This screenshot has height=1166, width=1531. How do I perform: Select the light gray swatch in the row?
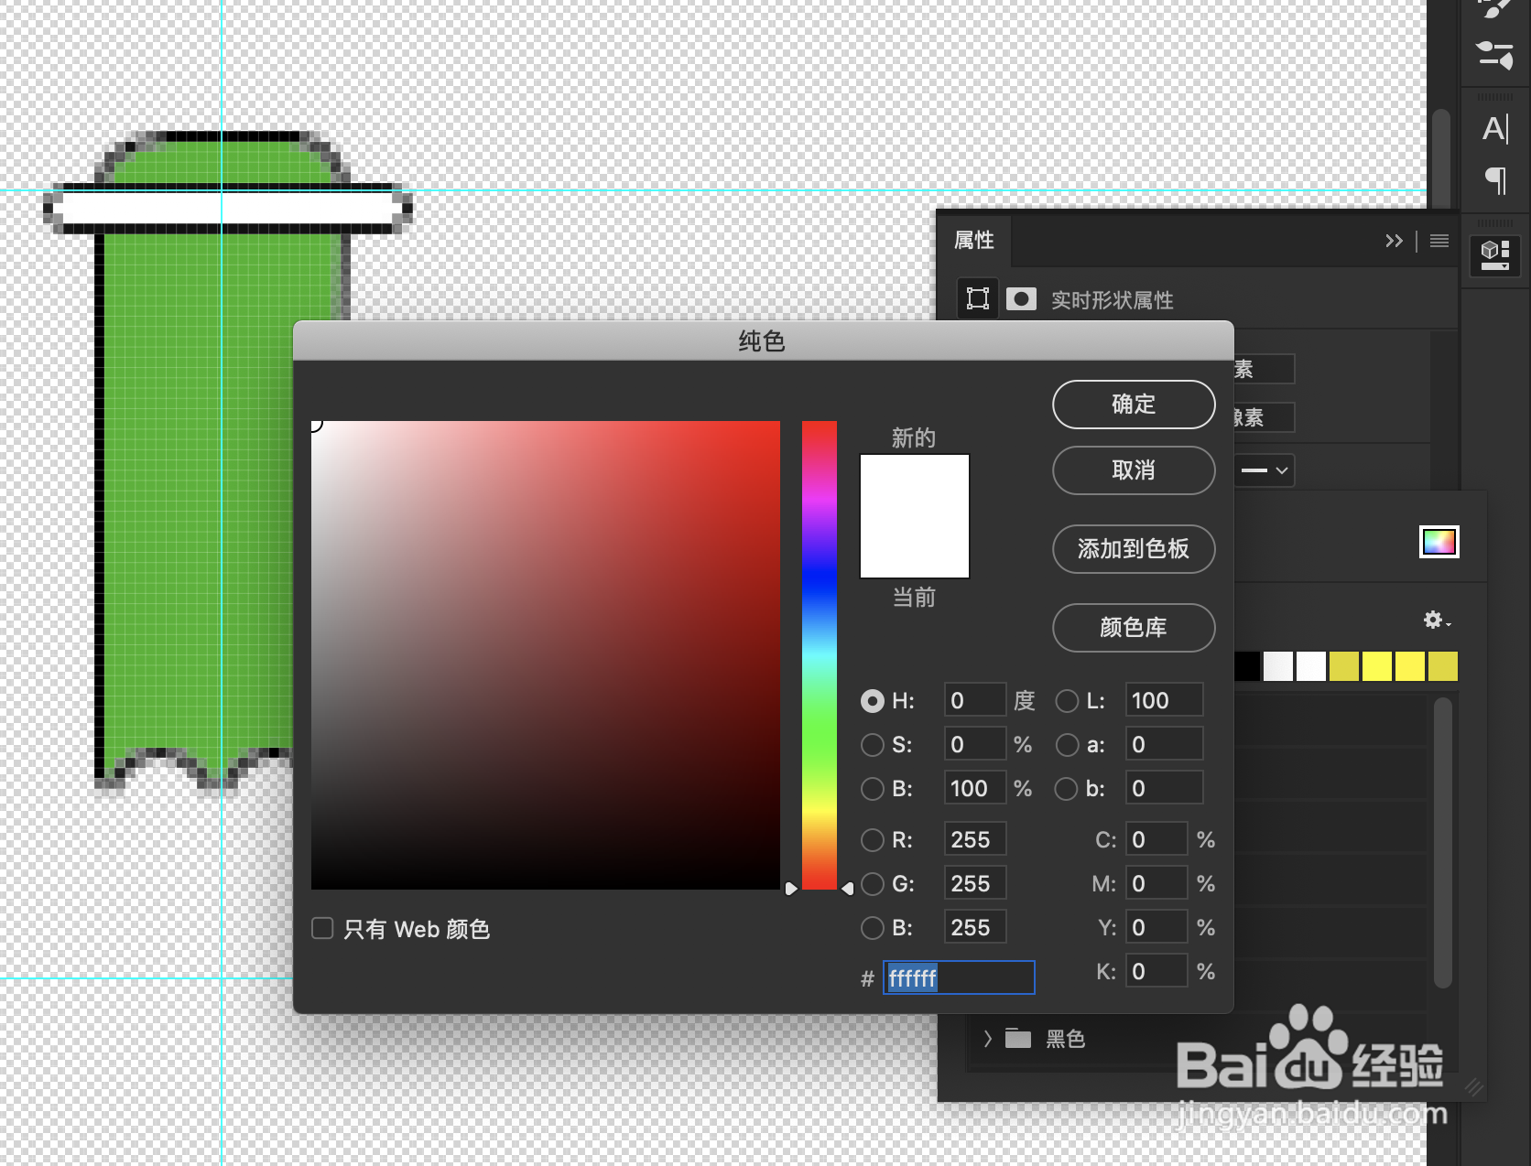(1278, 666)
